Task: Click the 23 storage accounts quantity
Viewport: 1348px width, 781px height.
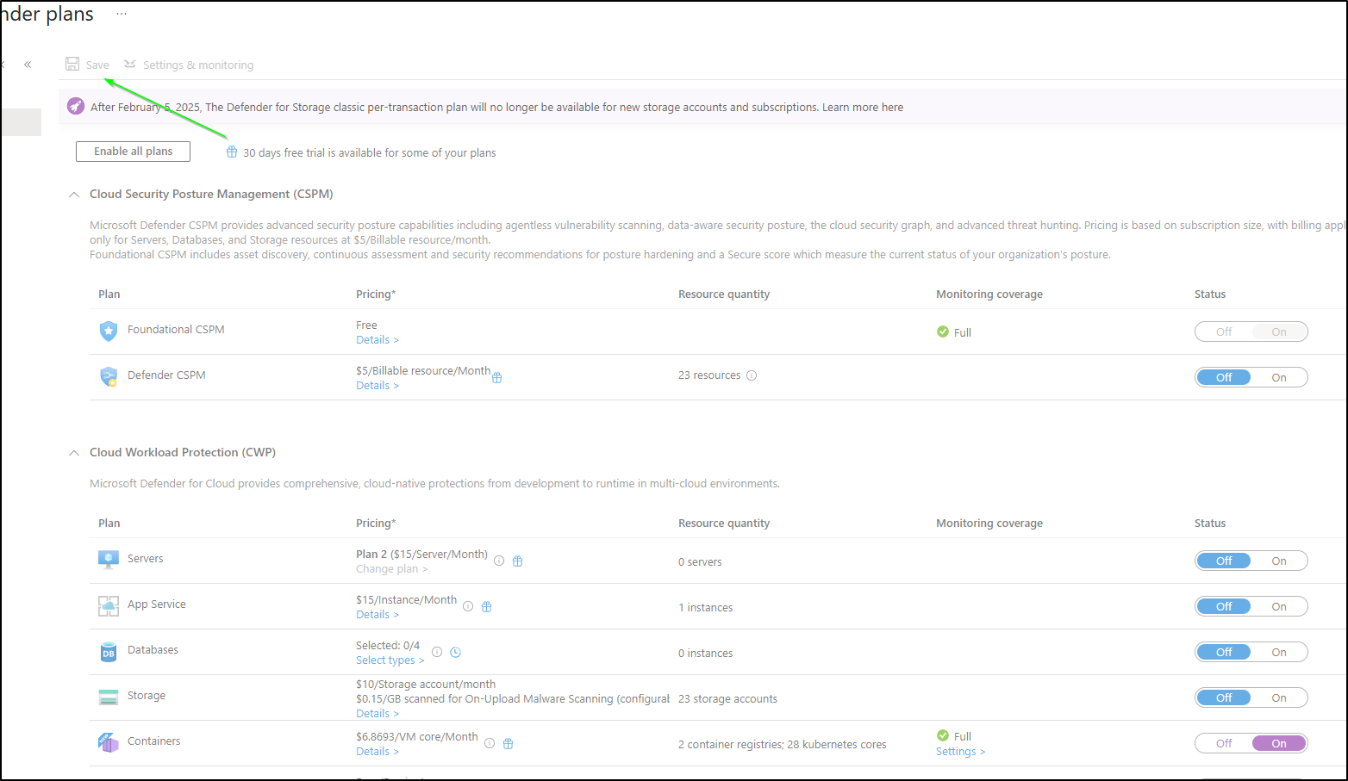Action: (727, 699)
